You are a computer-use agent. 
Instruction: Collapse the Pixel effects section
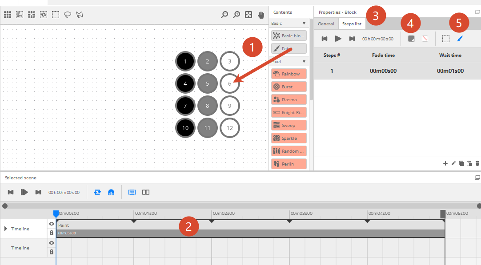pos(304,62)
